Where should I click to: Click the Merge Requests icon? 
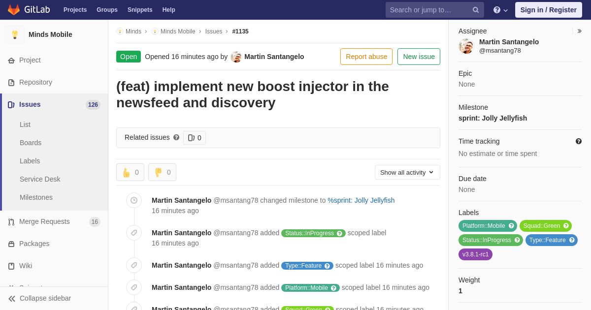pyautogui.click(x=11, y=221)
